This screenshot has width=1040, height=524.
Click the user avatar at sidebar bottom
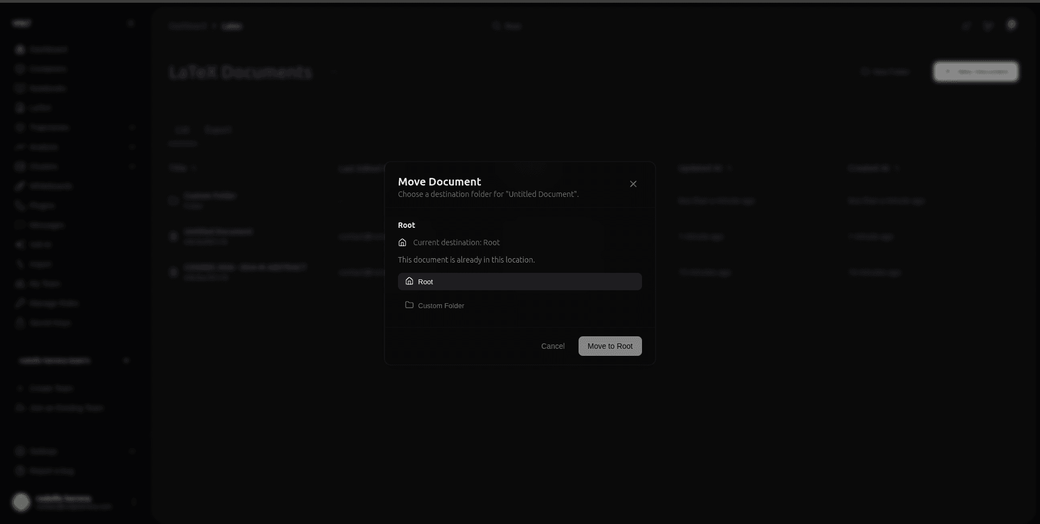21,502
